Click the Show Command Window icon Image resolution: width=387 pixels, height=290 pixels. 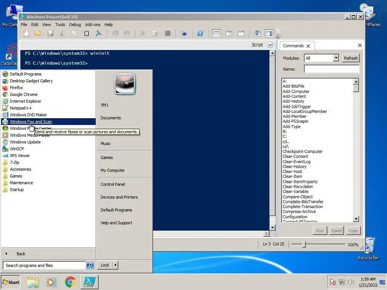tap(257, 33)
